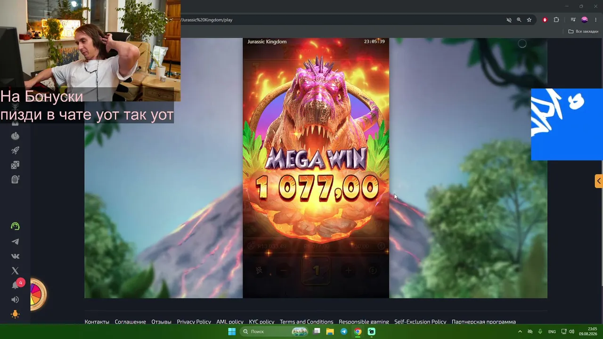Switch the ENG input language indicator
The height and width of the screenshot is (339, 603).
(552, 331)
